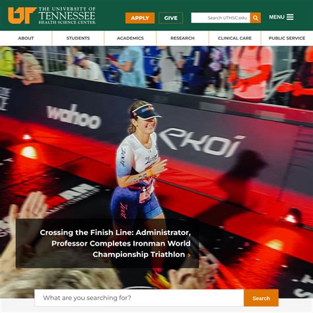Click the Health Science Center subtitle text

pos(67,22)
